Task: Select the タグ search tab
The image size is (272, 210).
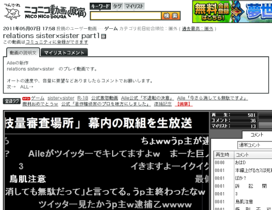Action: pyautogui.click(x=118, y=7)
